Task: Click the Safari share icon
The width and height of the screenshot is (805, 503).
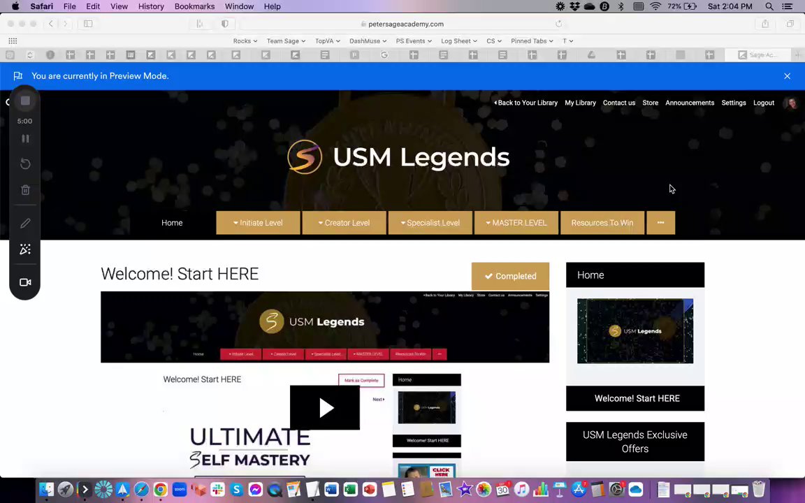Action: 765,24
